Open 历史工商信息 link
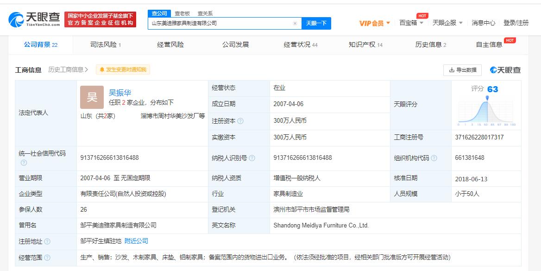Viewport: 541px width, 271px height. click(x=68, y=70)
